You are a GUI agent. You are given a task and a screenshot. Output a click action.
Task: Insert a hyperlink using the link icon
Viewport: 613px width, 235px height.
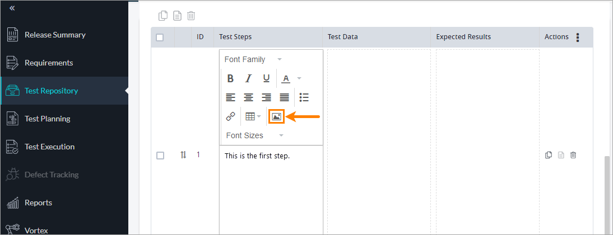click(x=230, y=116)
